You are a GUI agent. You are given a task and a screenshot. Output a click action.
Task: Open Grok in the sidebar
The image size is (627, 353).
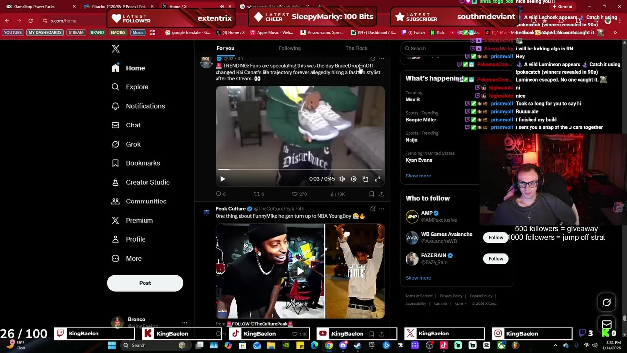click(x=126, y=144)
